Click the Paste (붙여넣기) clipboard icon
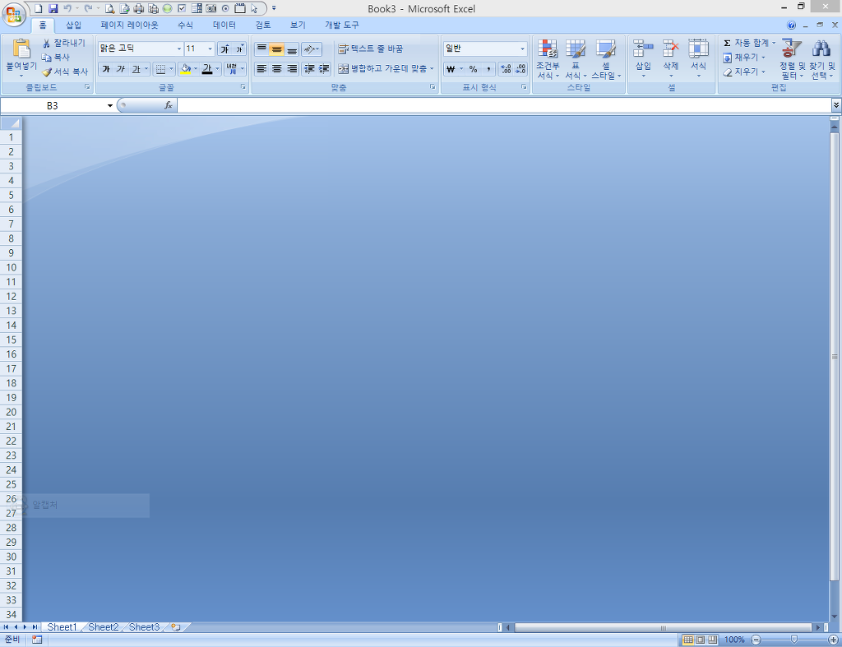842x647 pixels. (x=21, y=49)
